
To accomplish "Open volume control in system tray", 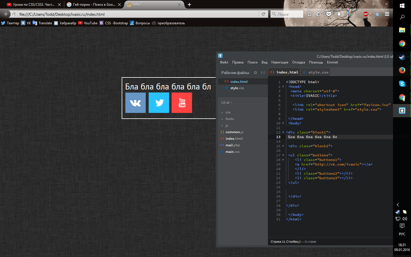I will [405, 219].
